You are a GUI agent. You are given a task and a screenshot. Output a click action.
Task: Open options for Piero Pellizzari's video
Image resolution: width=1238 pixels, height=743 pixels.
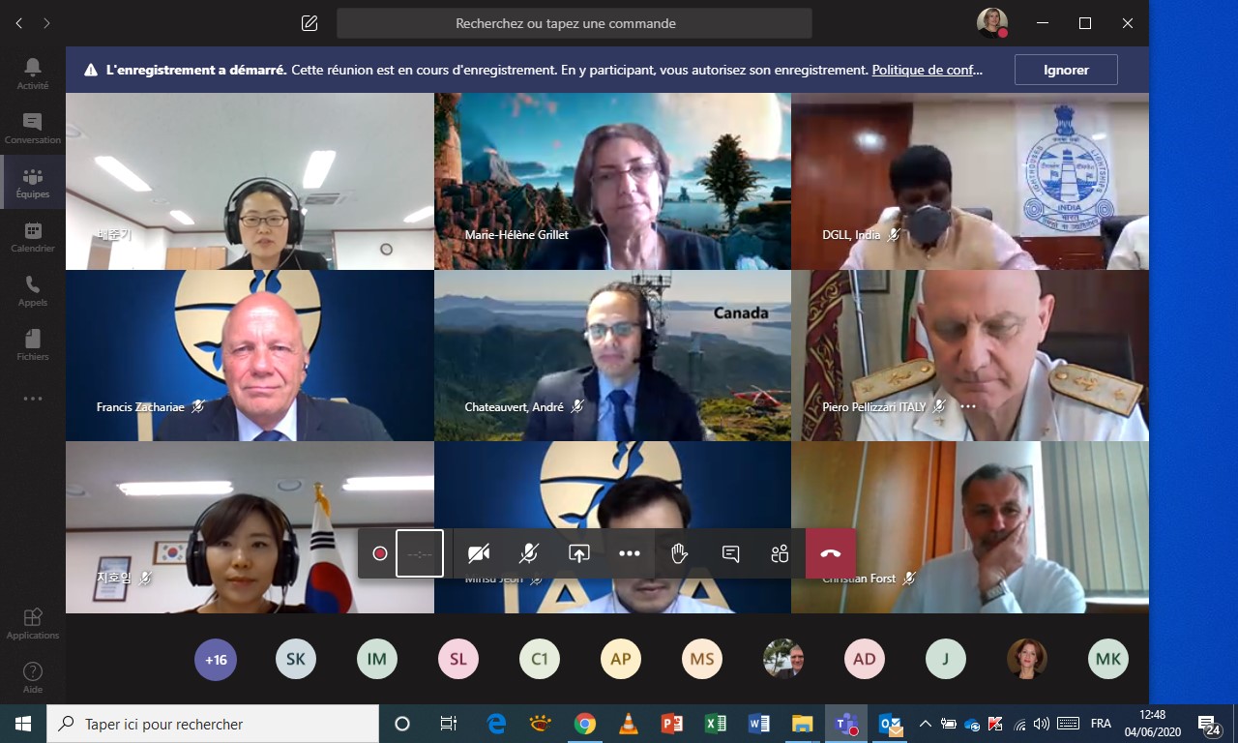click(x=968, y=407)
